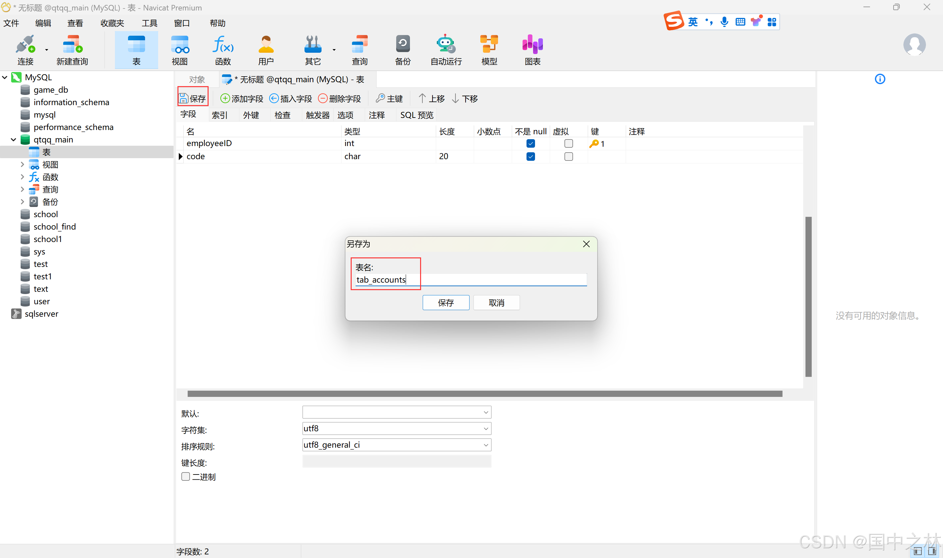Open the New Query (新建查询) tool

[x=72, y=50]
